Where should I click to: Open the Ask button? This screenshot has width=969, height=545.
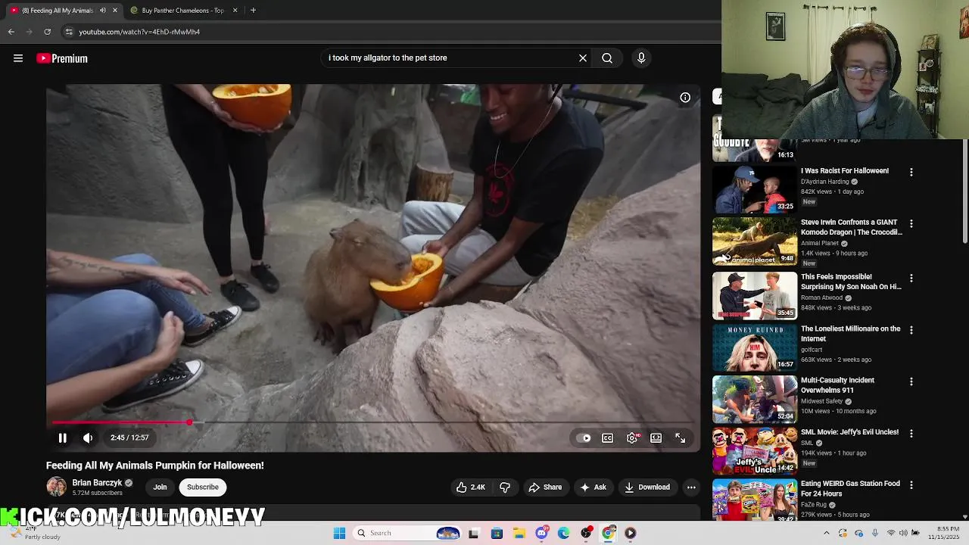pos(593,487)
